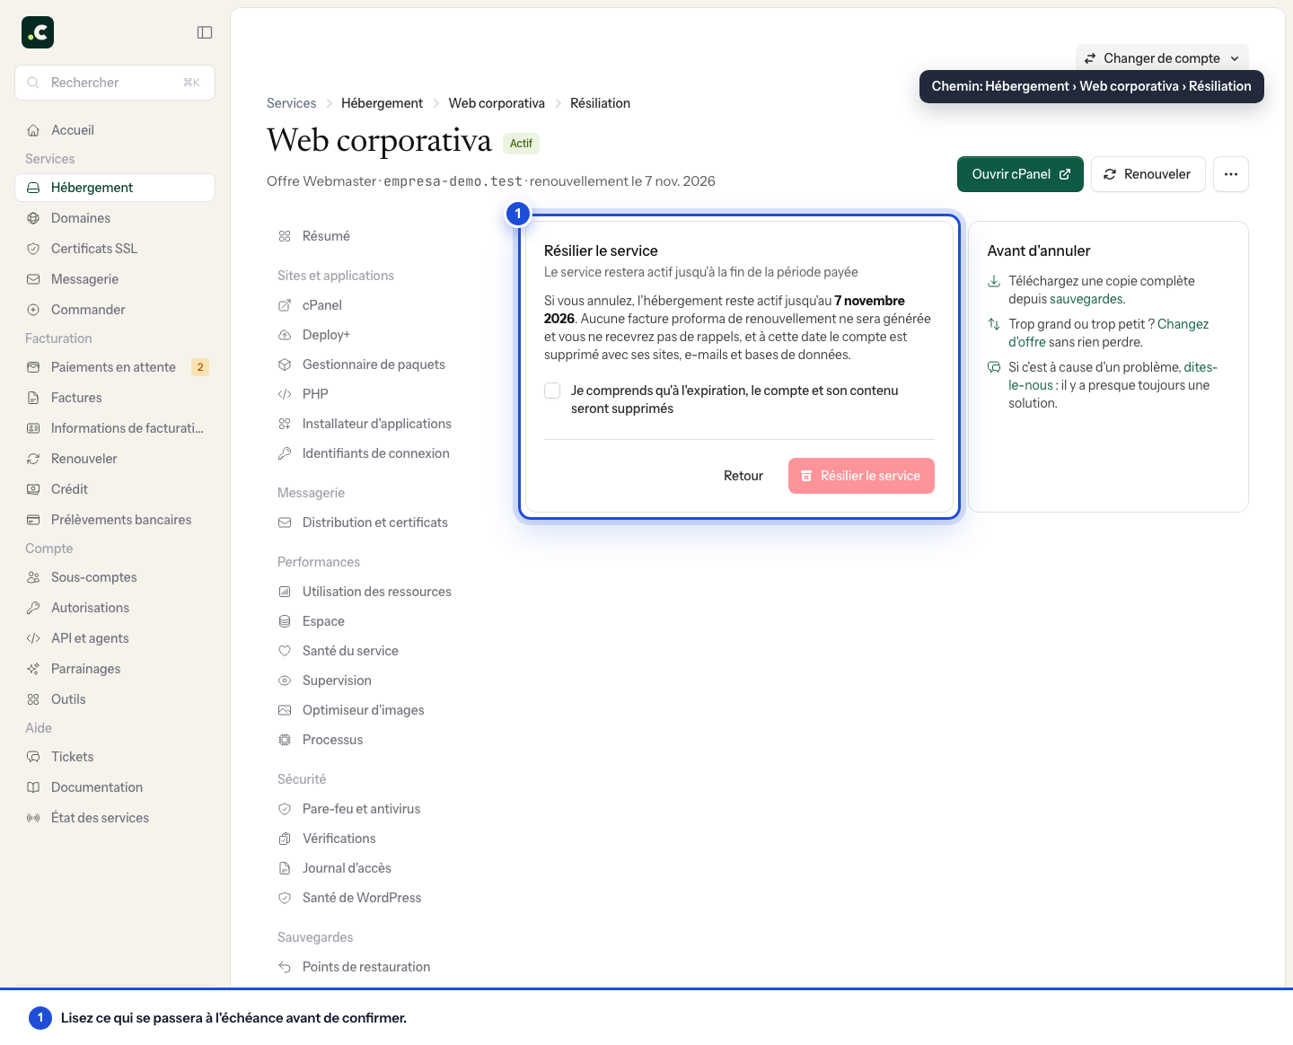The height and width of the screenshot is (1045, 1293).
Task: Open the Hébergement section in sidebar
Action: pos(115,188)
